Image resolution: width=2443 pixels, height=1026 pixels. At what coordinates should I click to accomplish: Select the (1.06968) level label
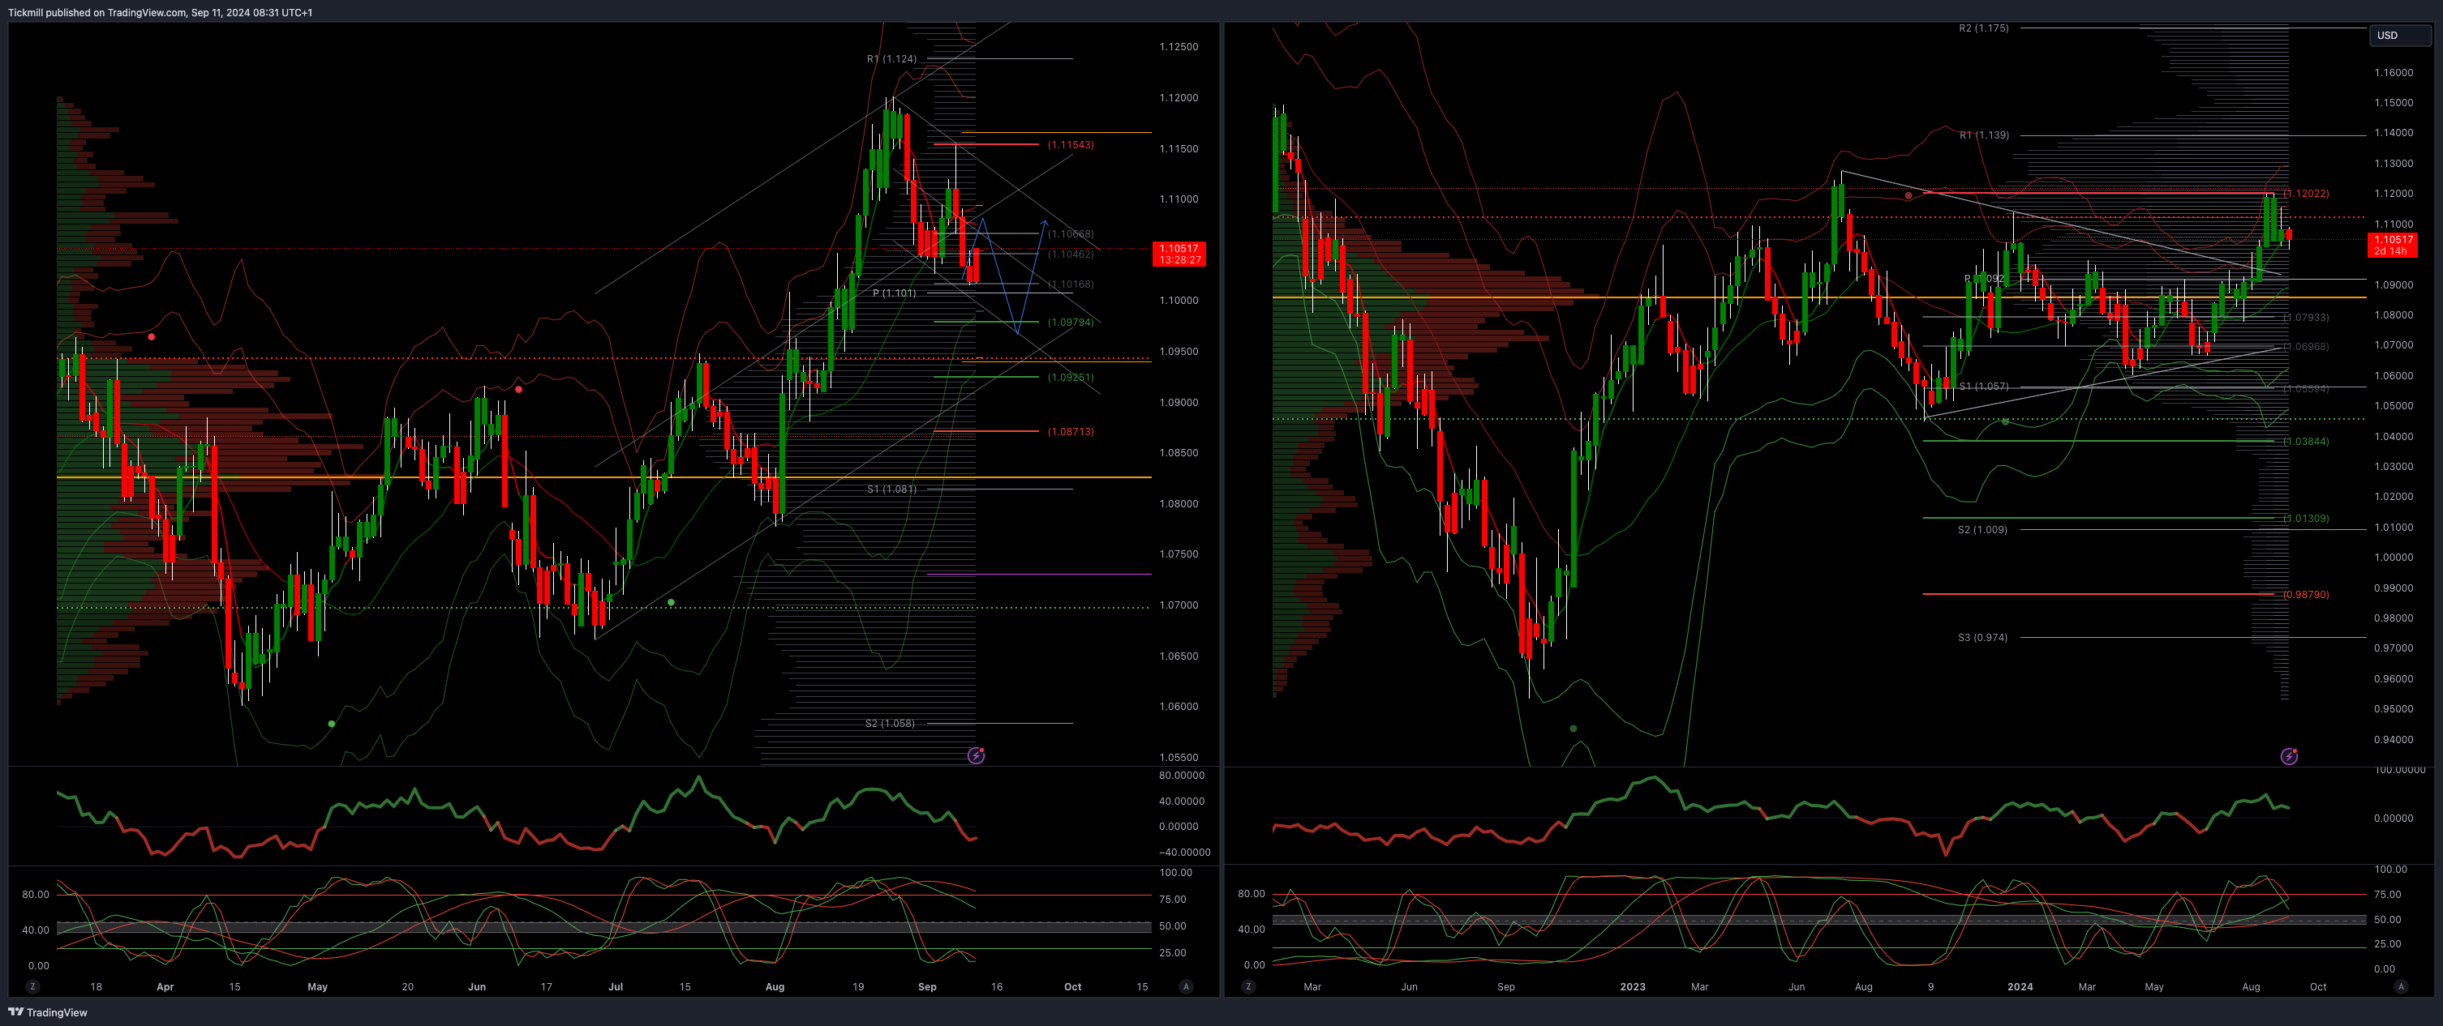pos(2305,347)
